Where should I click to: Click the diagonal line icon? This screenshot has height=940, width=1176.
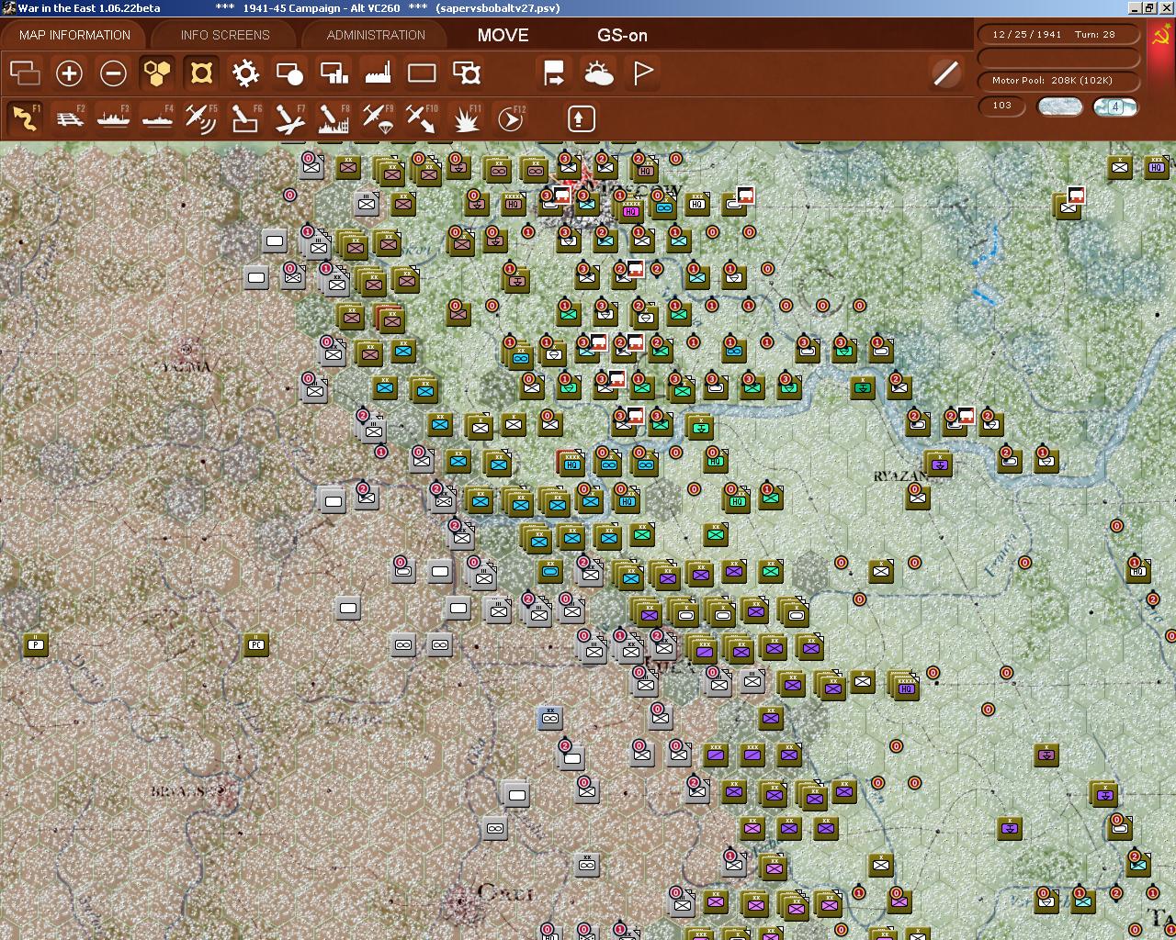(x=945, y=73)
